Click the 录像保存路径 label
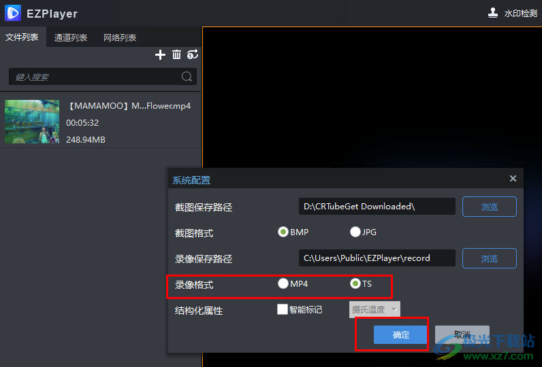 pyautogui.click(x=204, y=259)
